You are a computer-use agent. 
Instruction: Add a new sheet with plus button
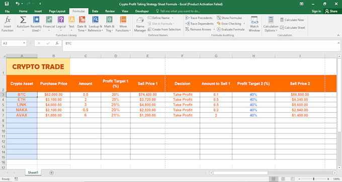(51, 172)
